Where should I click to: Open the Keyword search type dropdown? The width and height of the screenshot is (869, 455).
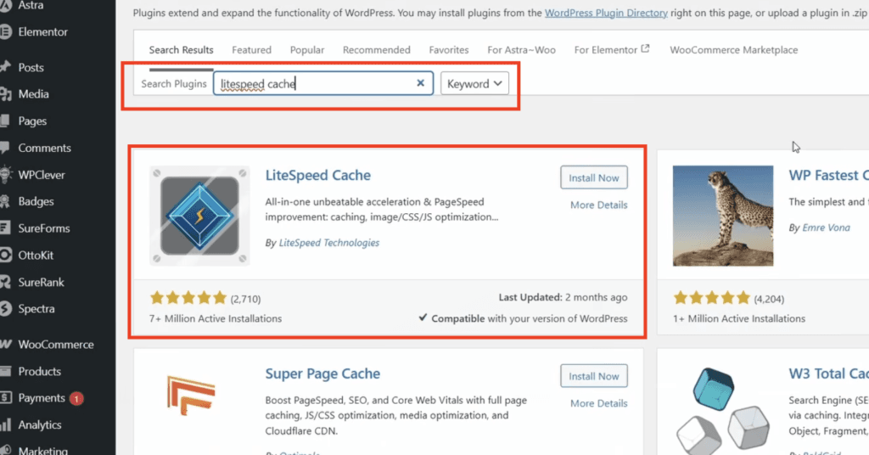click(474, 84)
